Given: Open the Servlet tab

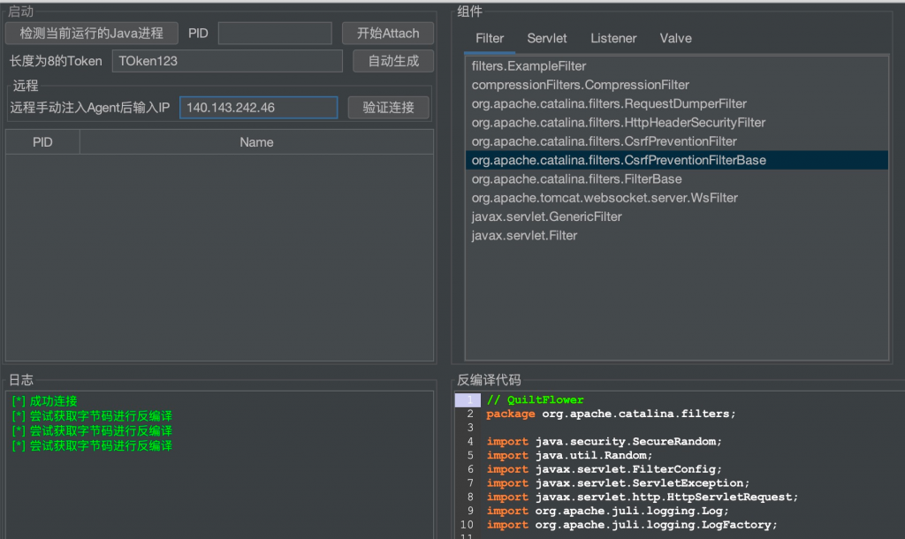Looking at the screenshot, I should coord(547,38).
